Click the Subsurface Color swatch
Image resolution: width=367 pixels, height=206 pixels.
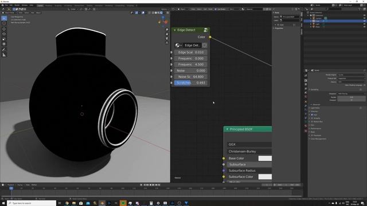(x=265, y=177)
